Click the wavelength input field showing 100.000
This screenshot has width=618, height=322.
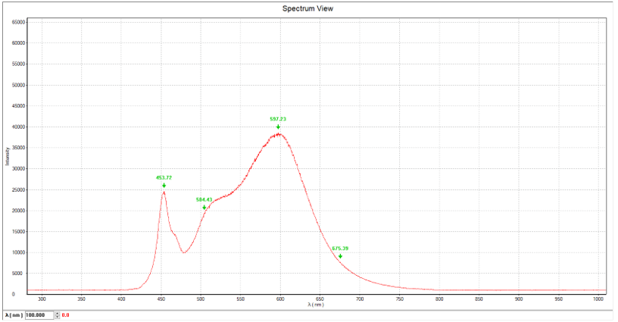coord(39,314)
